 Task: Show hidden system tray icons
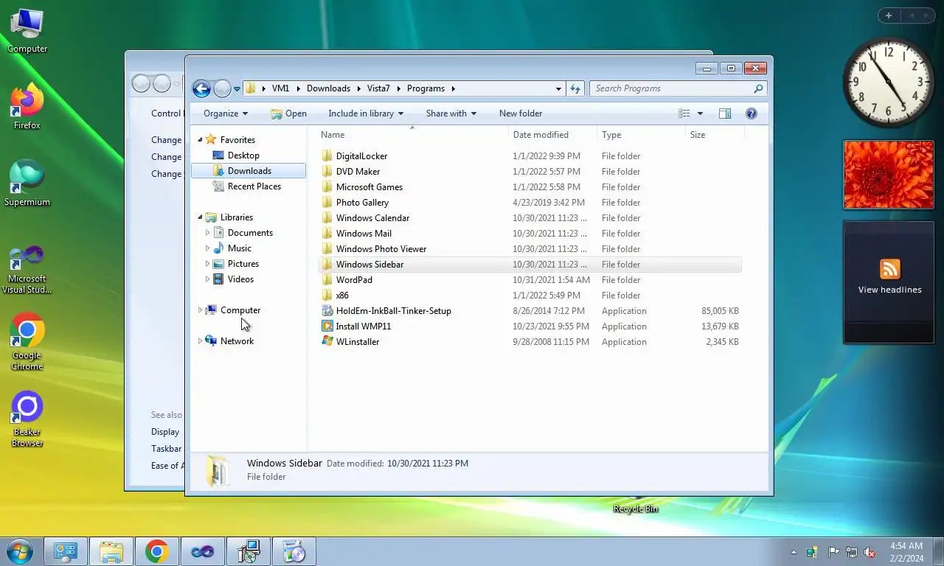pyautogui.click(x=794, y=552)
